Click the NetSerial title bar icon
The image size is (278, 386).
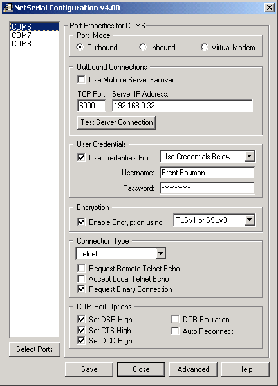(8, 7)
